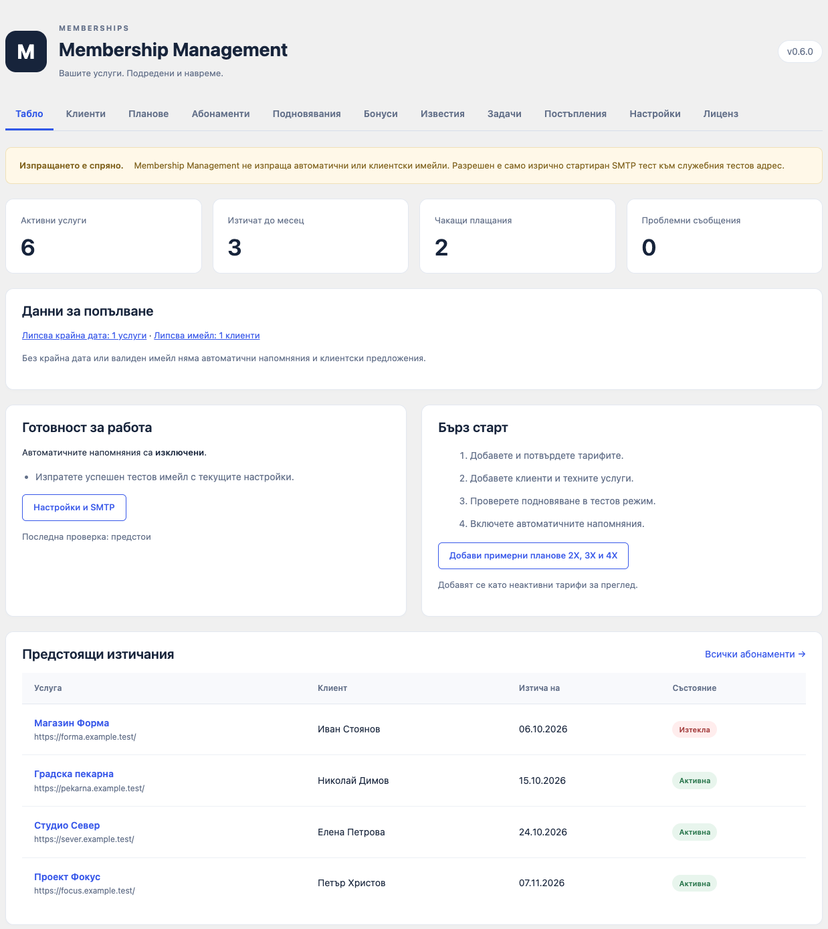
Task: Open the Градска пекарна service
Action: point(74,774)
